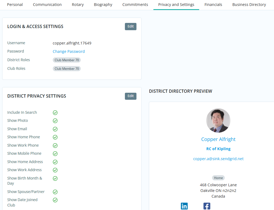Click the Username field label
This screenshot has width=274, height=210.
[16, 43]
